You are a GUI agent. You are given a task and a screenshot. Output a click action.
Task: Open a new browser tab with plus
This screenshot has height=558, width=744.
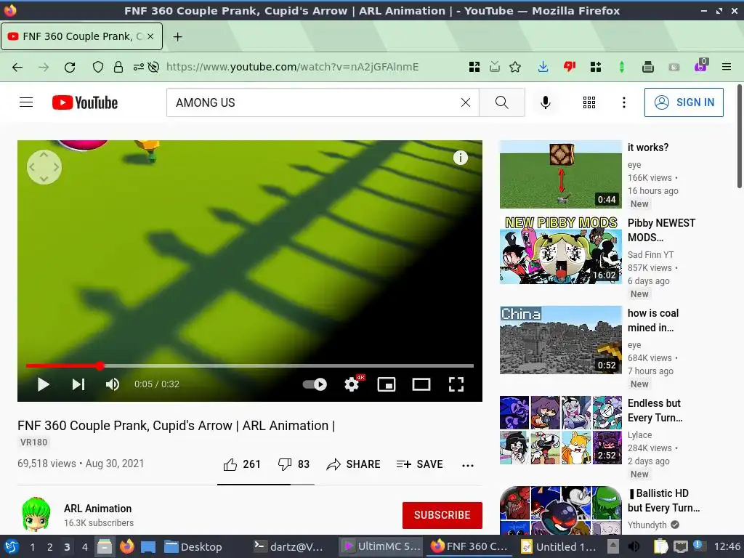[x=177, y=36]
